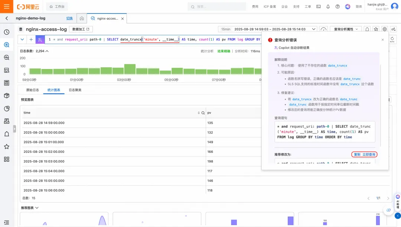
Task: Switch to the 日志聚类 tab
Action: pos(75,90)
